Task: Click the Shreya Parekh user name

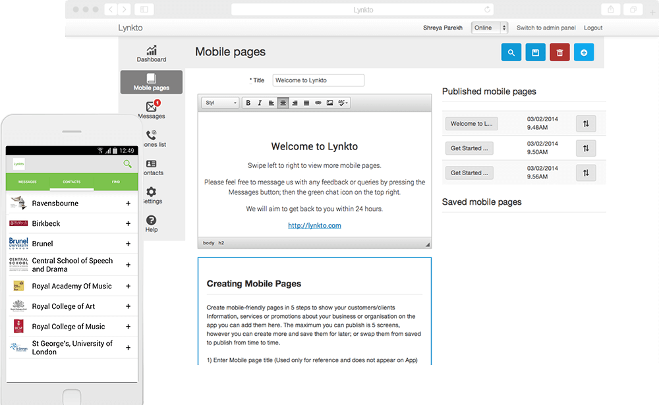Action: 443,28
